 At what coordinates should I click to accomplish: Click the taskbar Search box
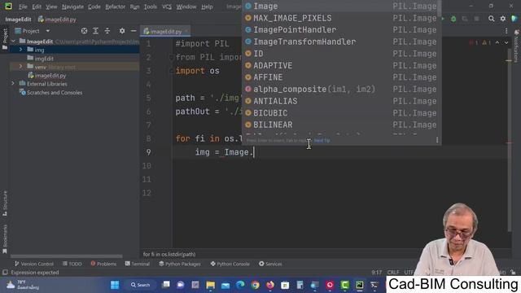coord(141,285)
